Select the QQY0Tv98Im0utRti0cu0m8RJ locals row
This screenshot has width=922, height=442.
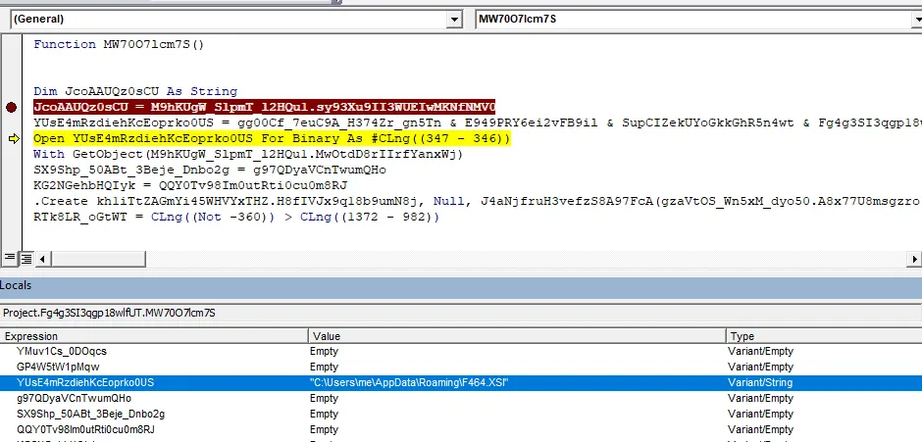point(461,429)
